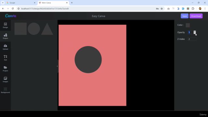Viewport: 208px width, 117px height.
Task: Collapse the side panel with the arrow
Action: pos(57,66)
